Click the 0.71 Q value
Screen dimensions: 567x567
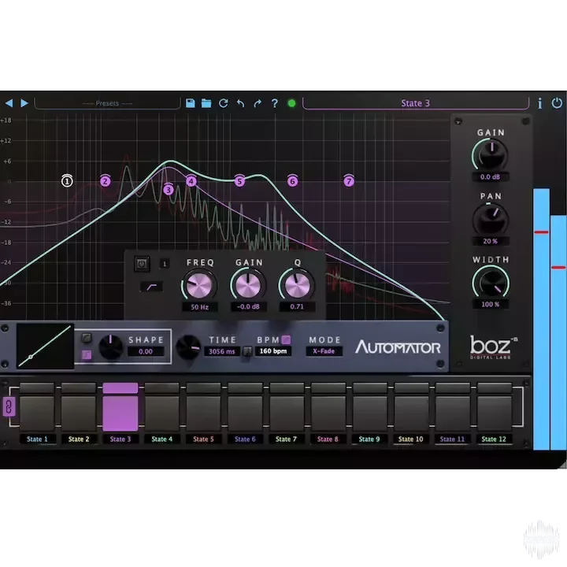297,306
